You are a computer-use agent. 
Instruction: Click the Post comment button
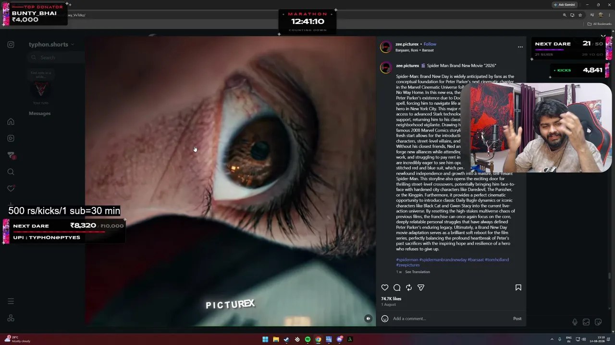[517, 319]
